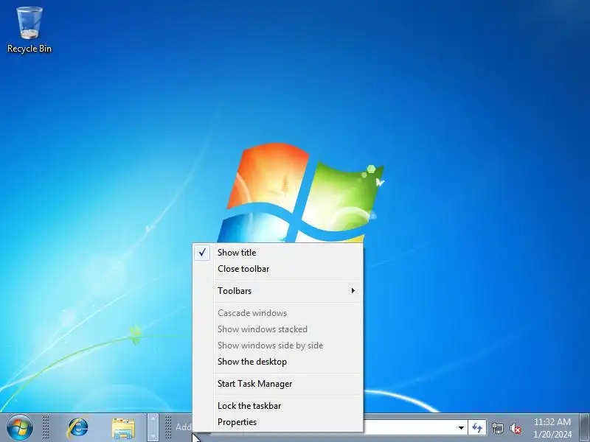590x442 pixels.
Task: Click the muted volume tray icon
Action: click(516, 428)
